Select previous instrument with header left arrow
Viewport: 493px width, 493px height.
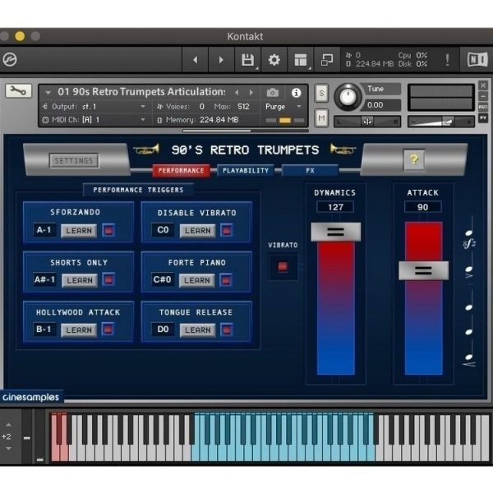[237, 92]
